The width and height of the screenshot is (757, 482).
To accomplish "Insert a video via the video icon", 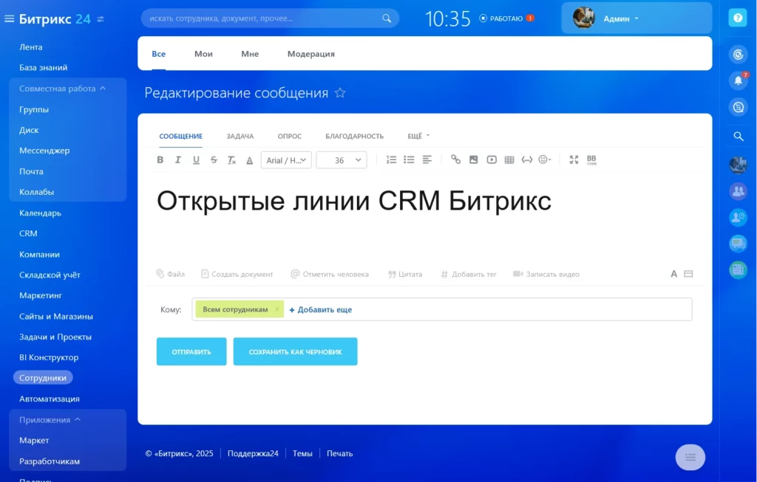I will point(491,159).
